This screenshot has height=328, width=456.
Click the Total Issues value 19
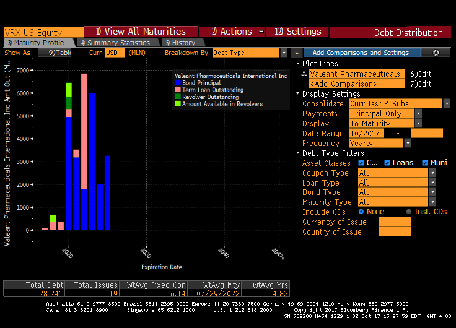[113, 293]
